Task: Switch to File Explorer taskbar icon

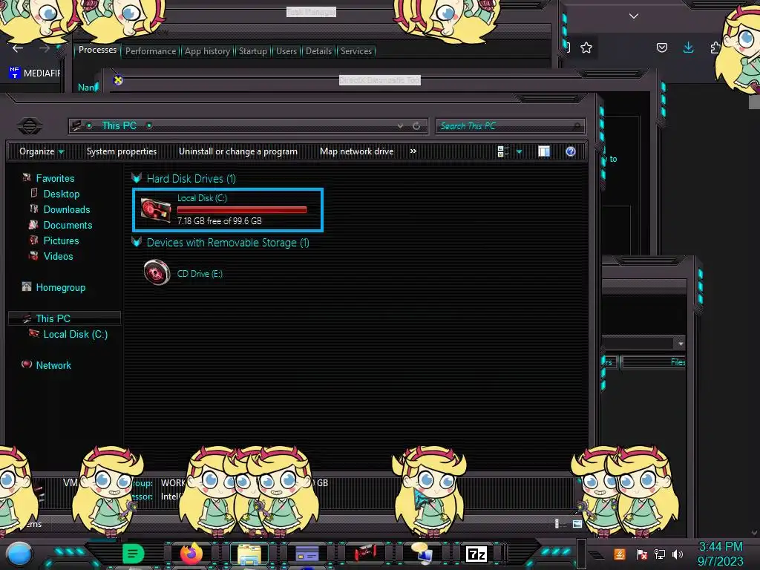Action: (249, 554)
